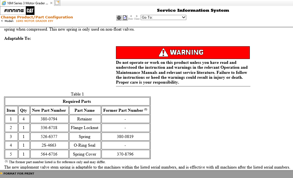Image resolution: width=293 pixels, height=178 pixels.
Task: Click the 16M3 MOTOR GRADER E9Y model link
Action: tap(34, 21)
